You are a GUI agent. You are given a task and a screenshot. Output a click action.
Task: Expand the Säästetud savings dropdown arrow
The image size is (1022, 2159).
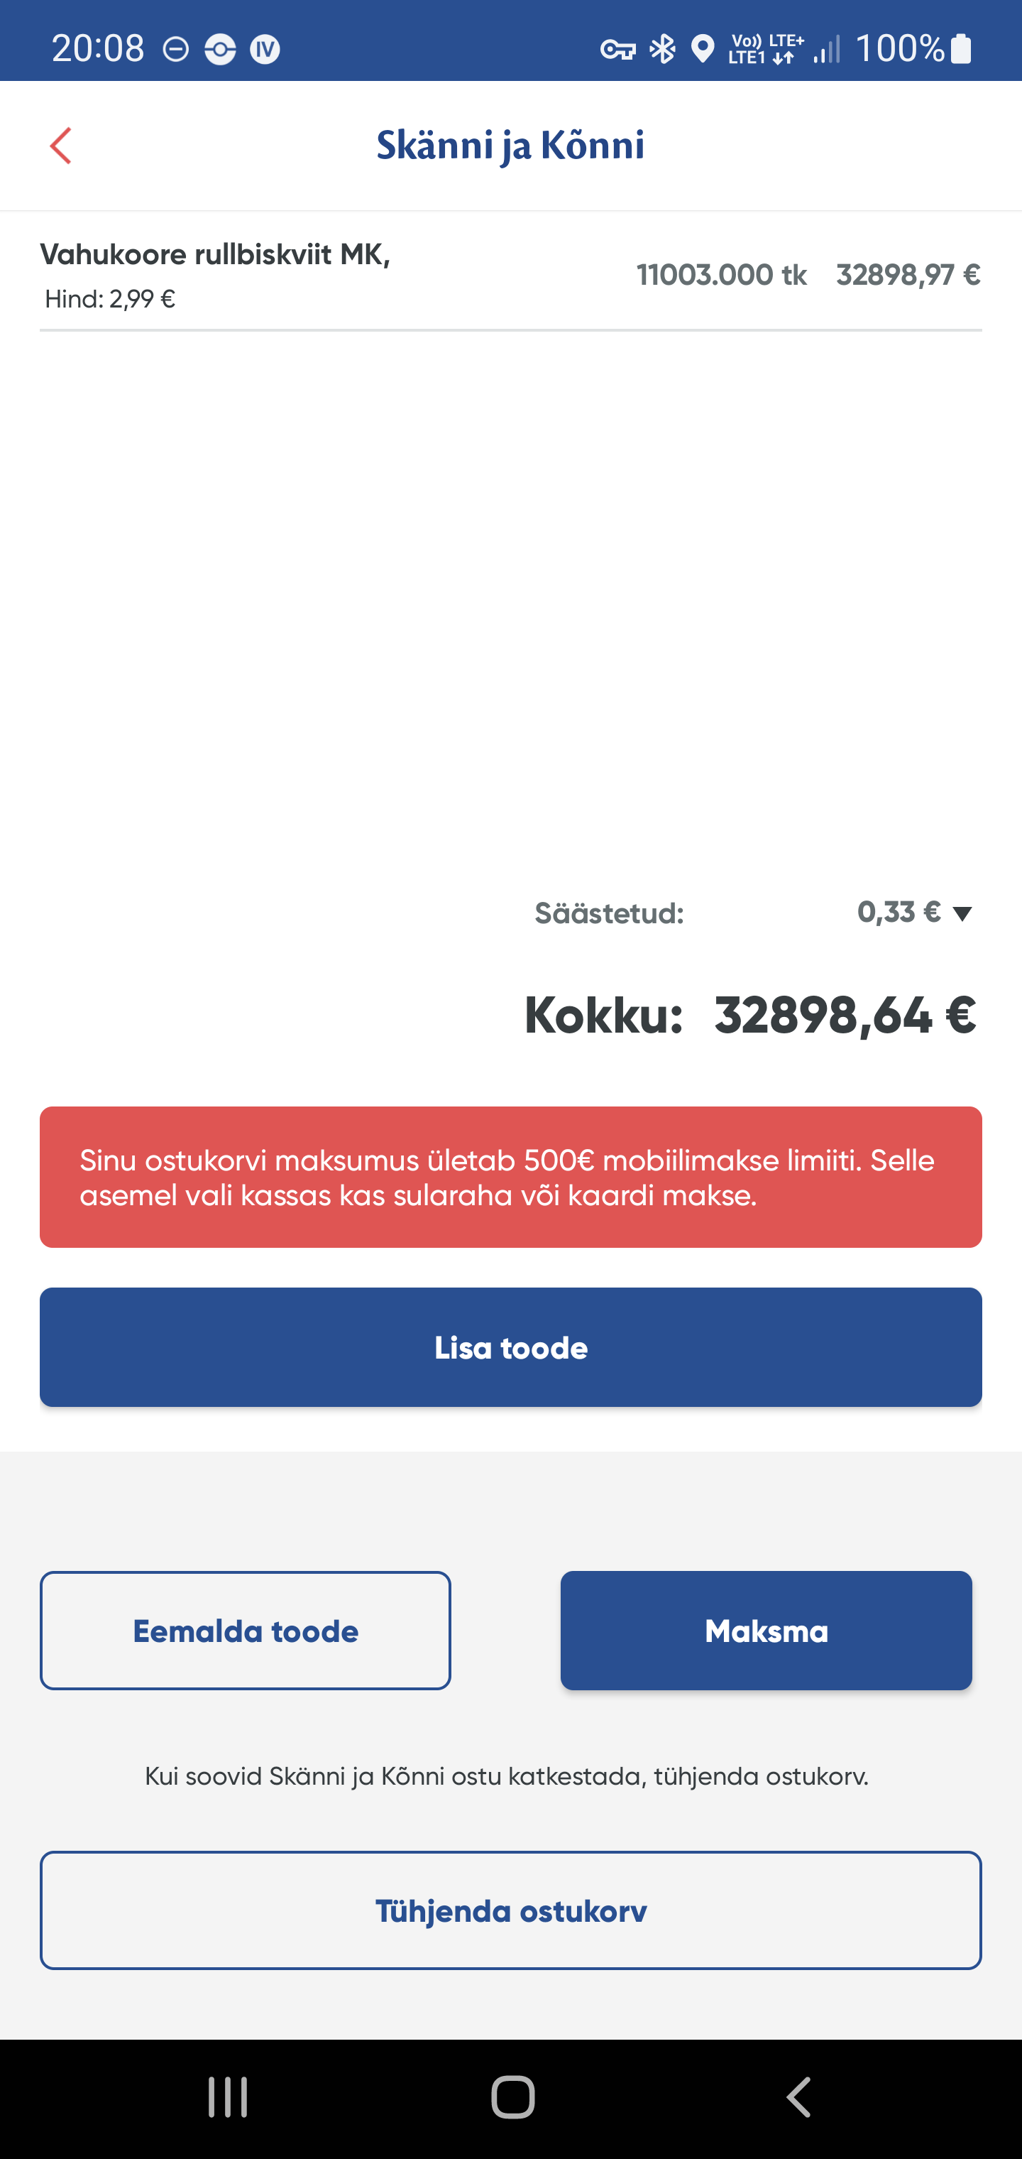click(x=962, y=913)
